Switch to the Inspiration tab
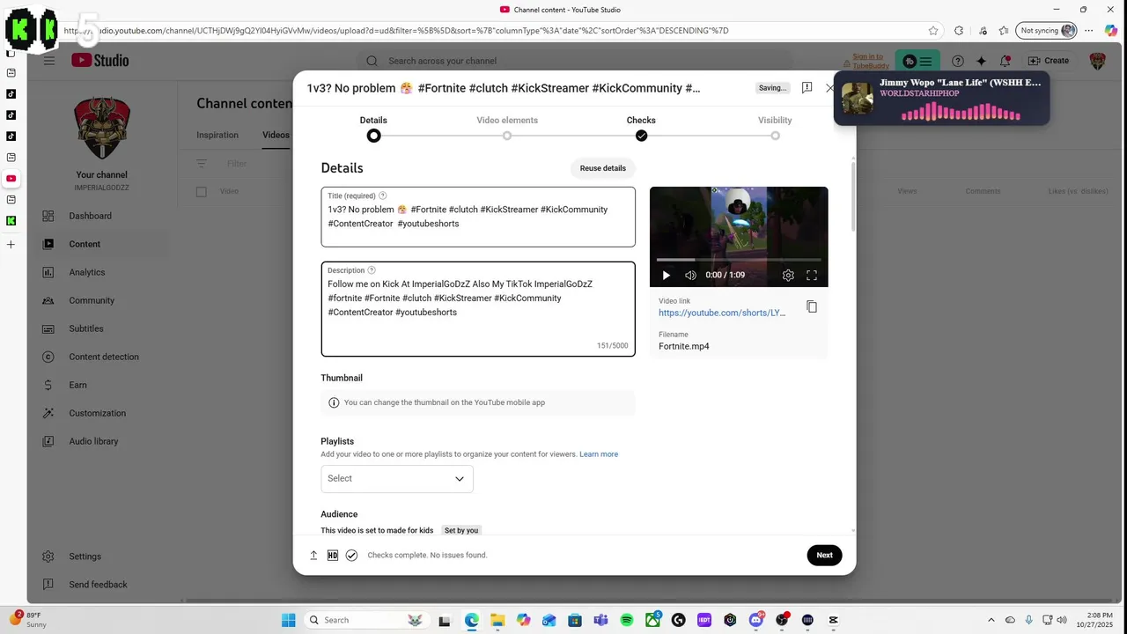Image resolution: width=1127 pixels, height=634 pixels. (217, 135)
